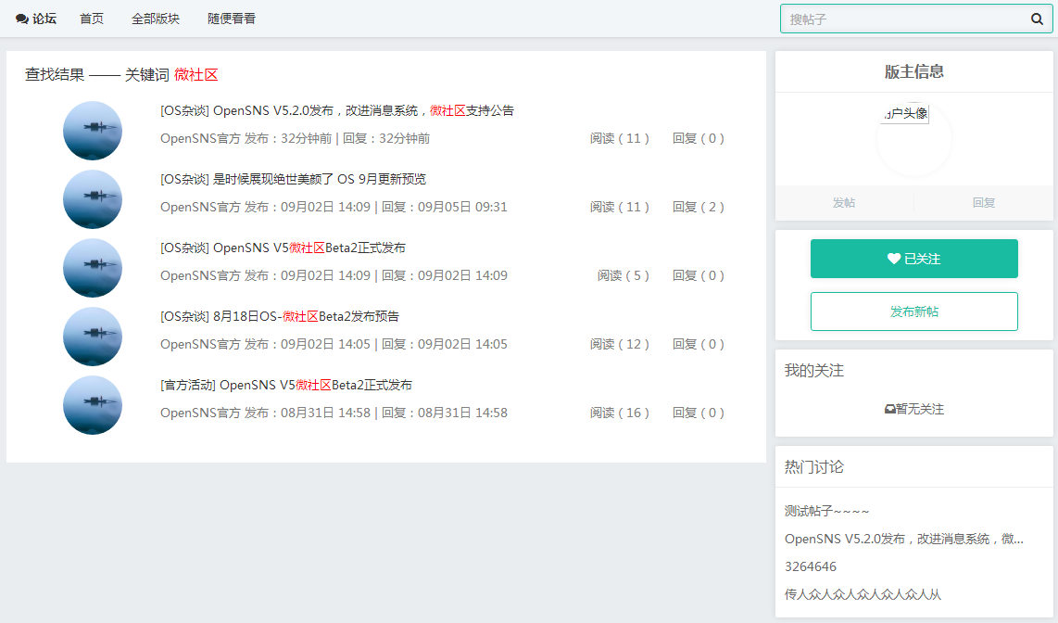Open hot discussion 传人众人众人众人众人从
This screenshot has width=1058, height=623.
click(x=863, y=594)
